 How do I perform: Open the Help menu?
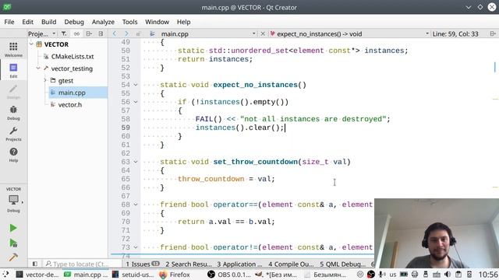184,22
